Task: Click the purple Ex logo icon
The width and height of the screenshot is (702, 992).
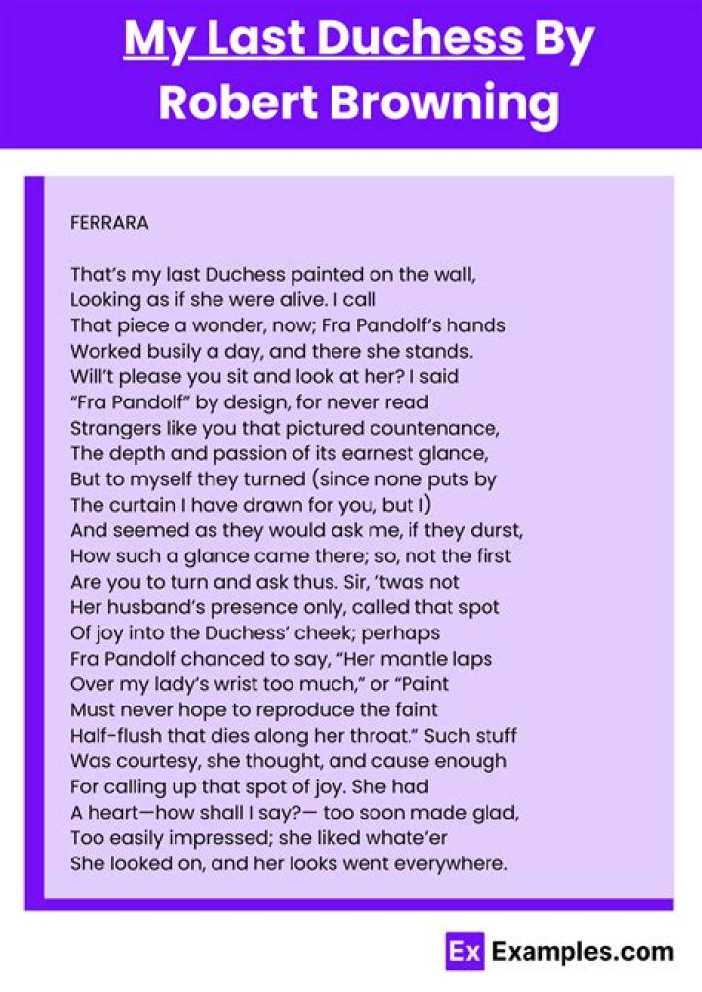Action: pos(464,951)
